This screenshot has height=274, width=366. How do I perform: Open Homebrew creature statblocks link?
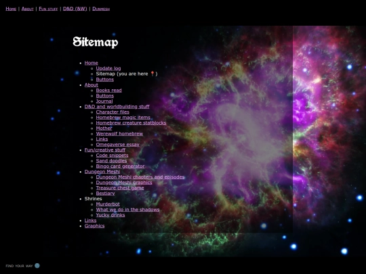tap(131, 122)
